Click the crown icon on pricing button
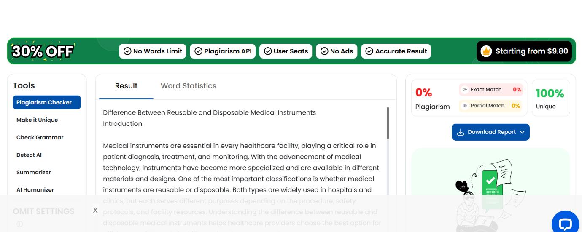This screenshot has height=232, width=582. click(486, 51)
